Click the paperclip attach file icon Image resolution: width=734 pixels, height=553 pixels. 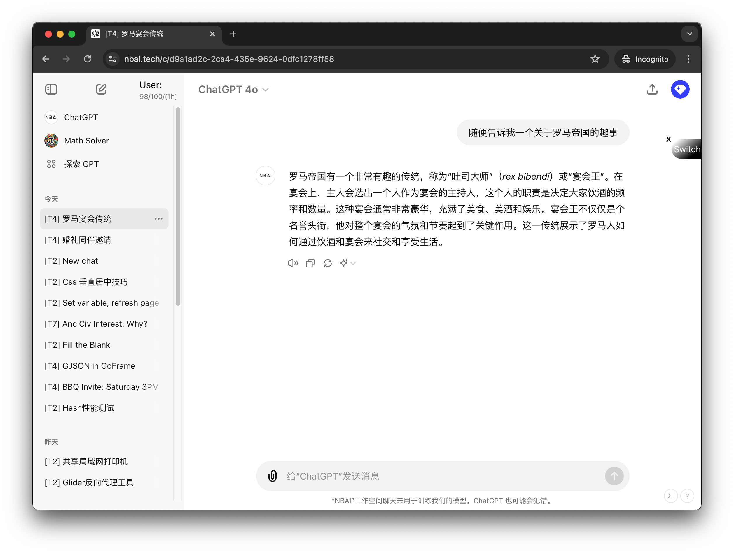[272, 476]
